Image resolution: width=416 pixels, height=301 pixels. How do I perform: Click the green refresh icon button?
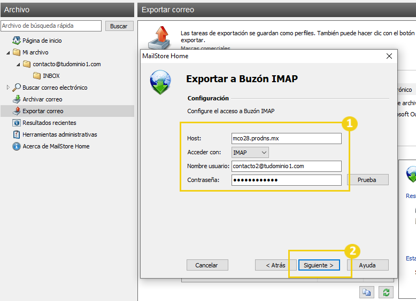[386, 292]
